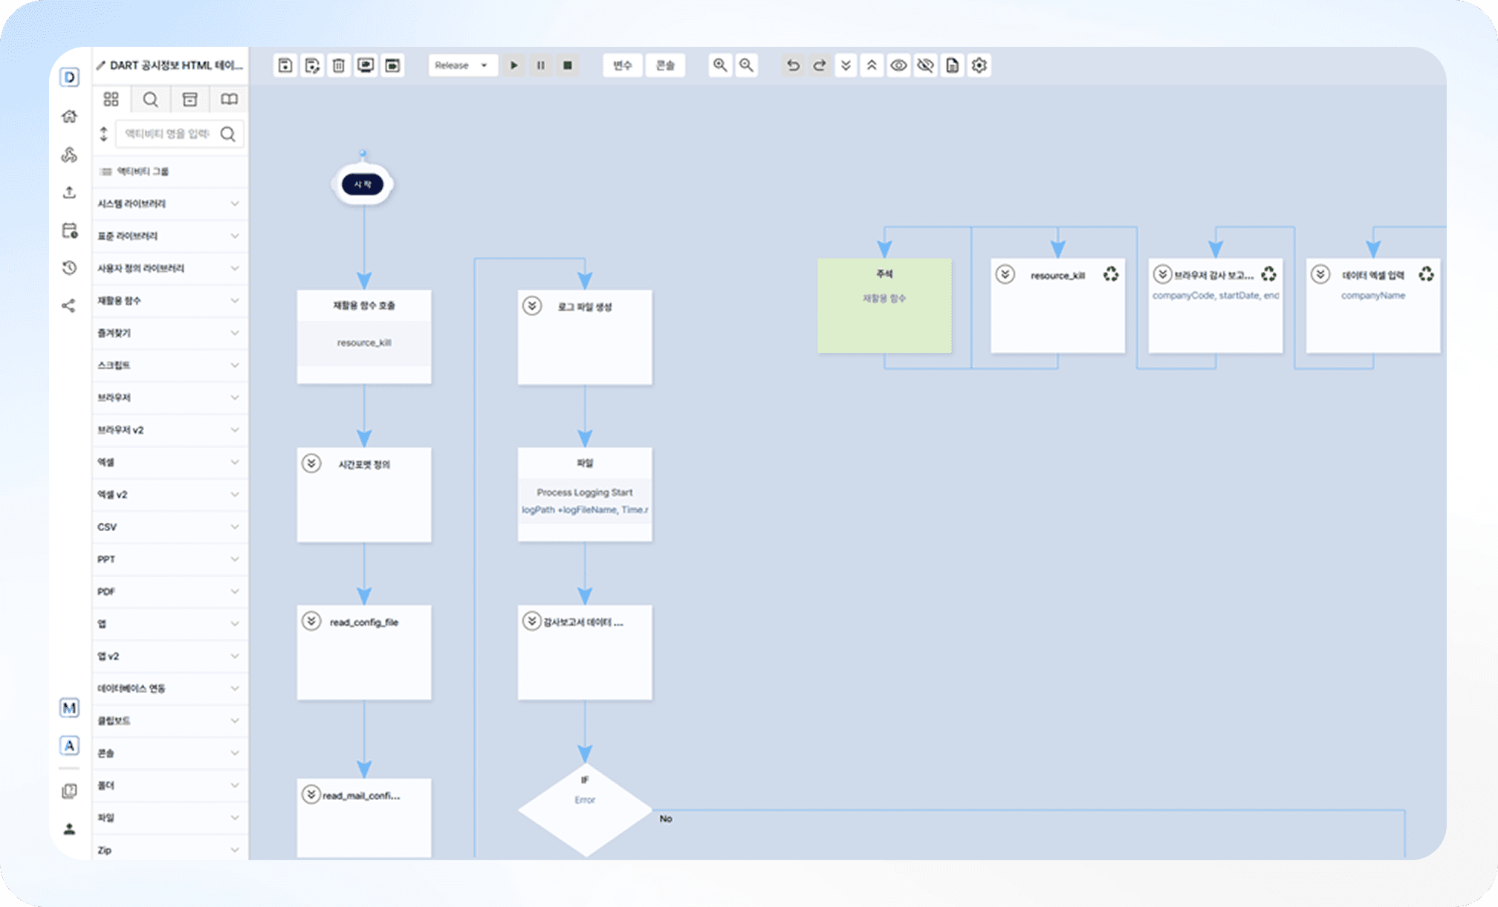Stop the workflow execution
The image size is (1498, 907).
568,65
